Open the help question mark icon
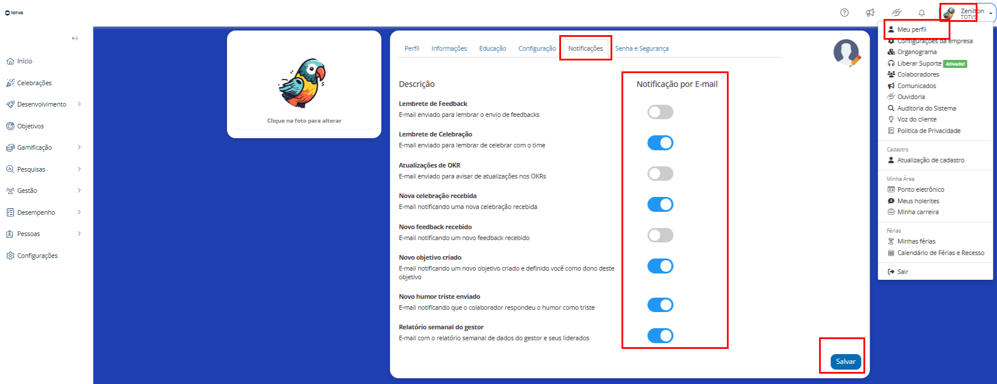The image size is (997, 384). pyautogui.click(x=844, y=13)
